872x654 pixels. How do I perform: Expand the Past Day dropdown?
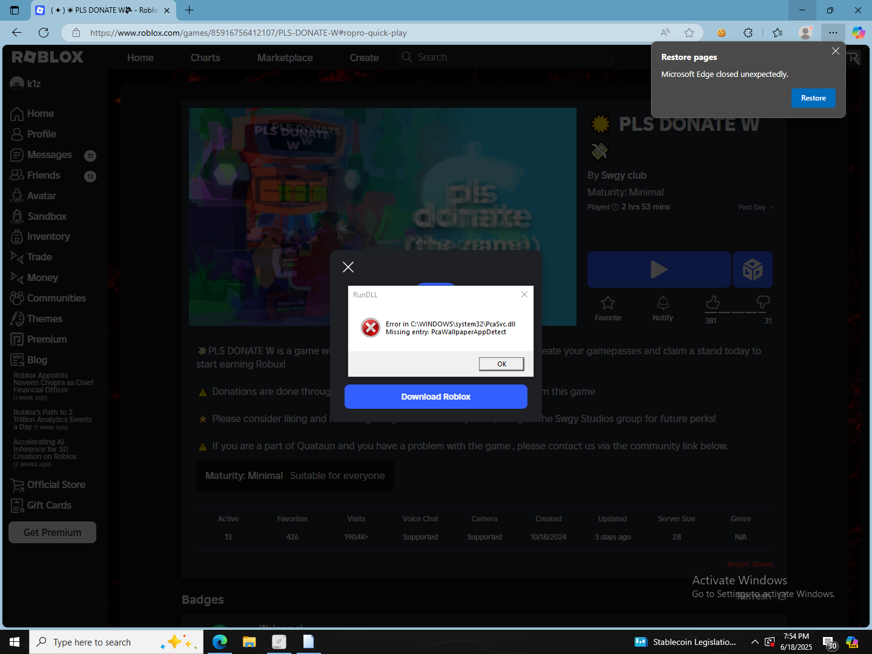(756, 207)
